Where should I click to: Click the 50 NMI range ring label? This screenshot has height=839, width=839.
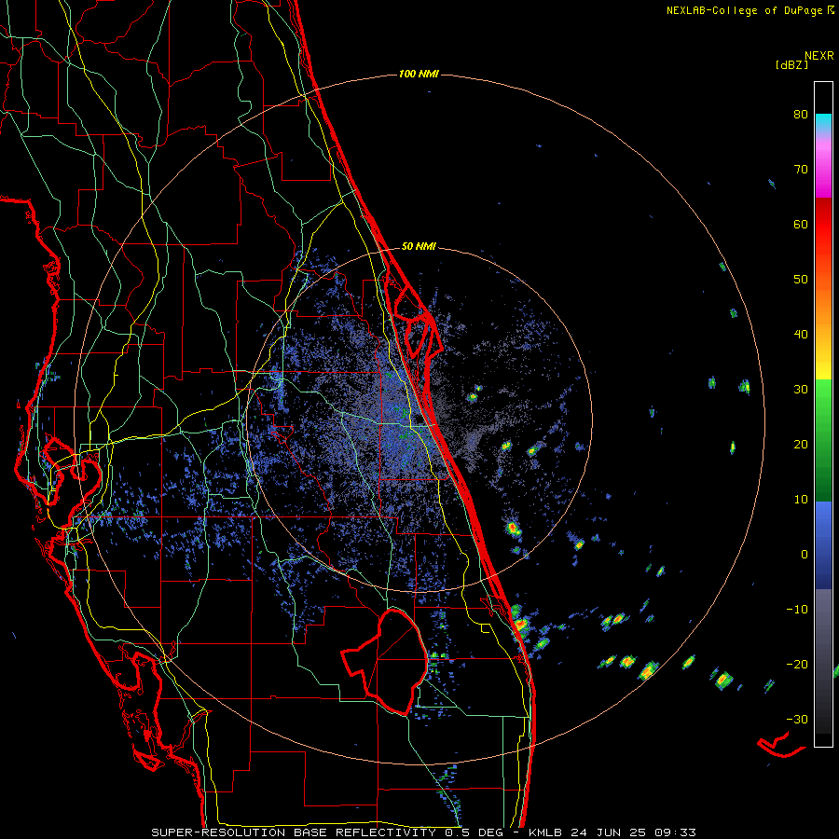(x=419, y=247)
